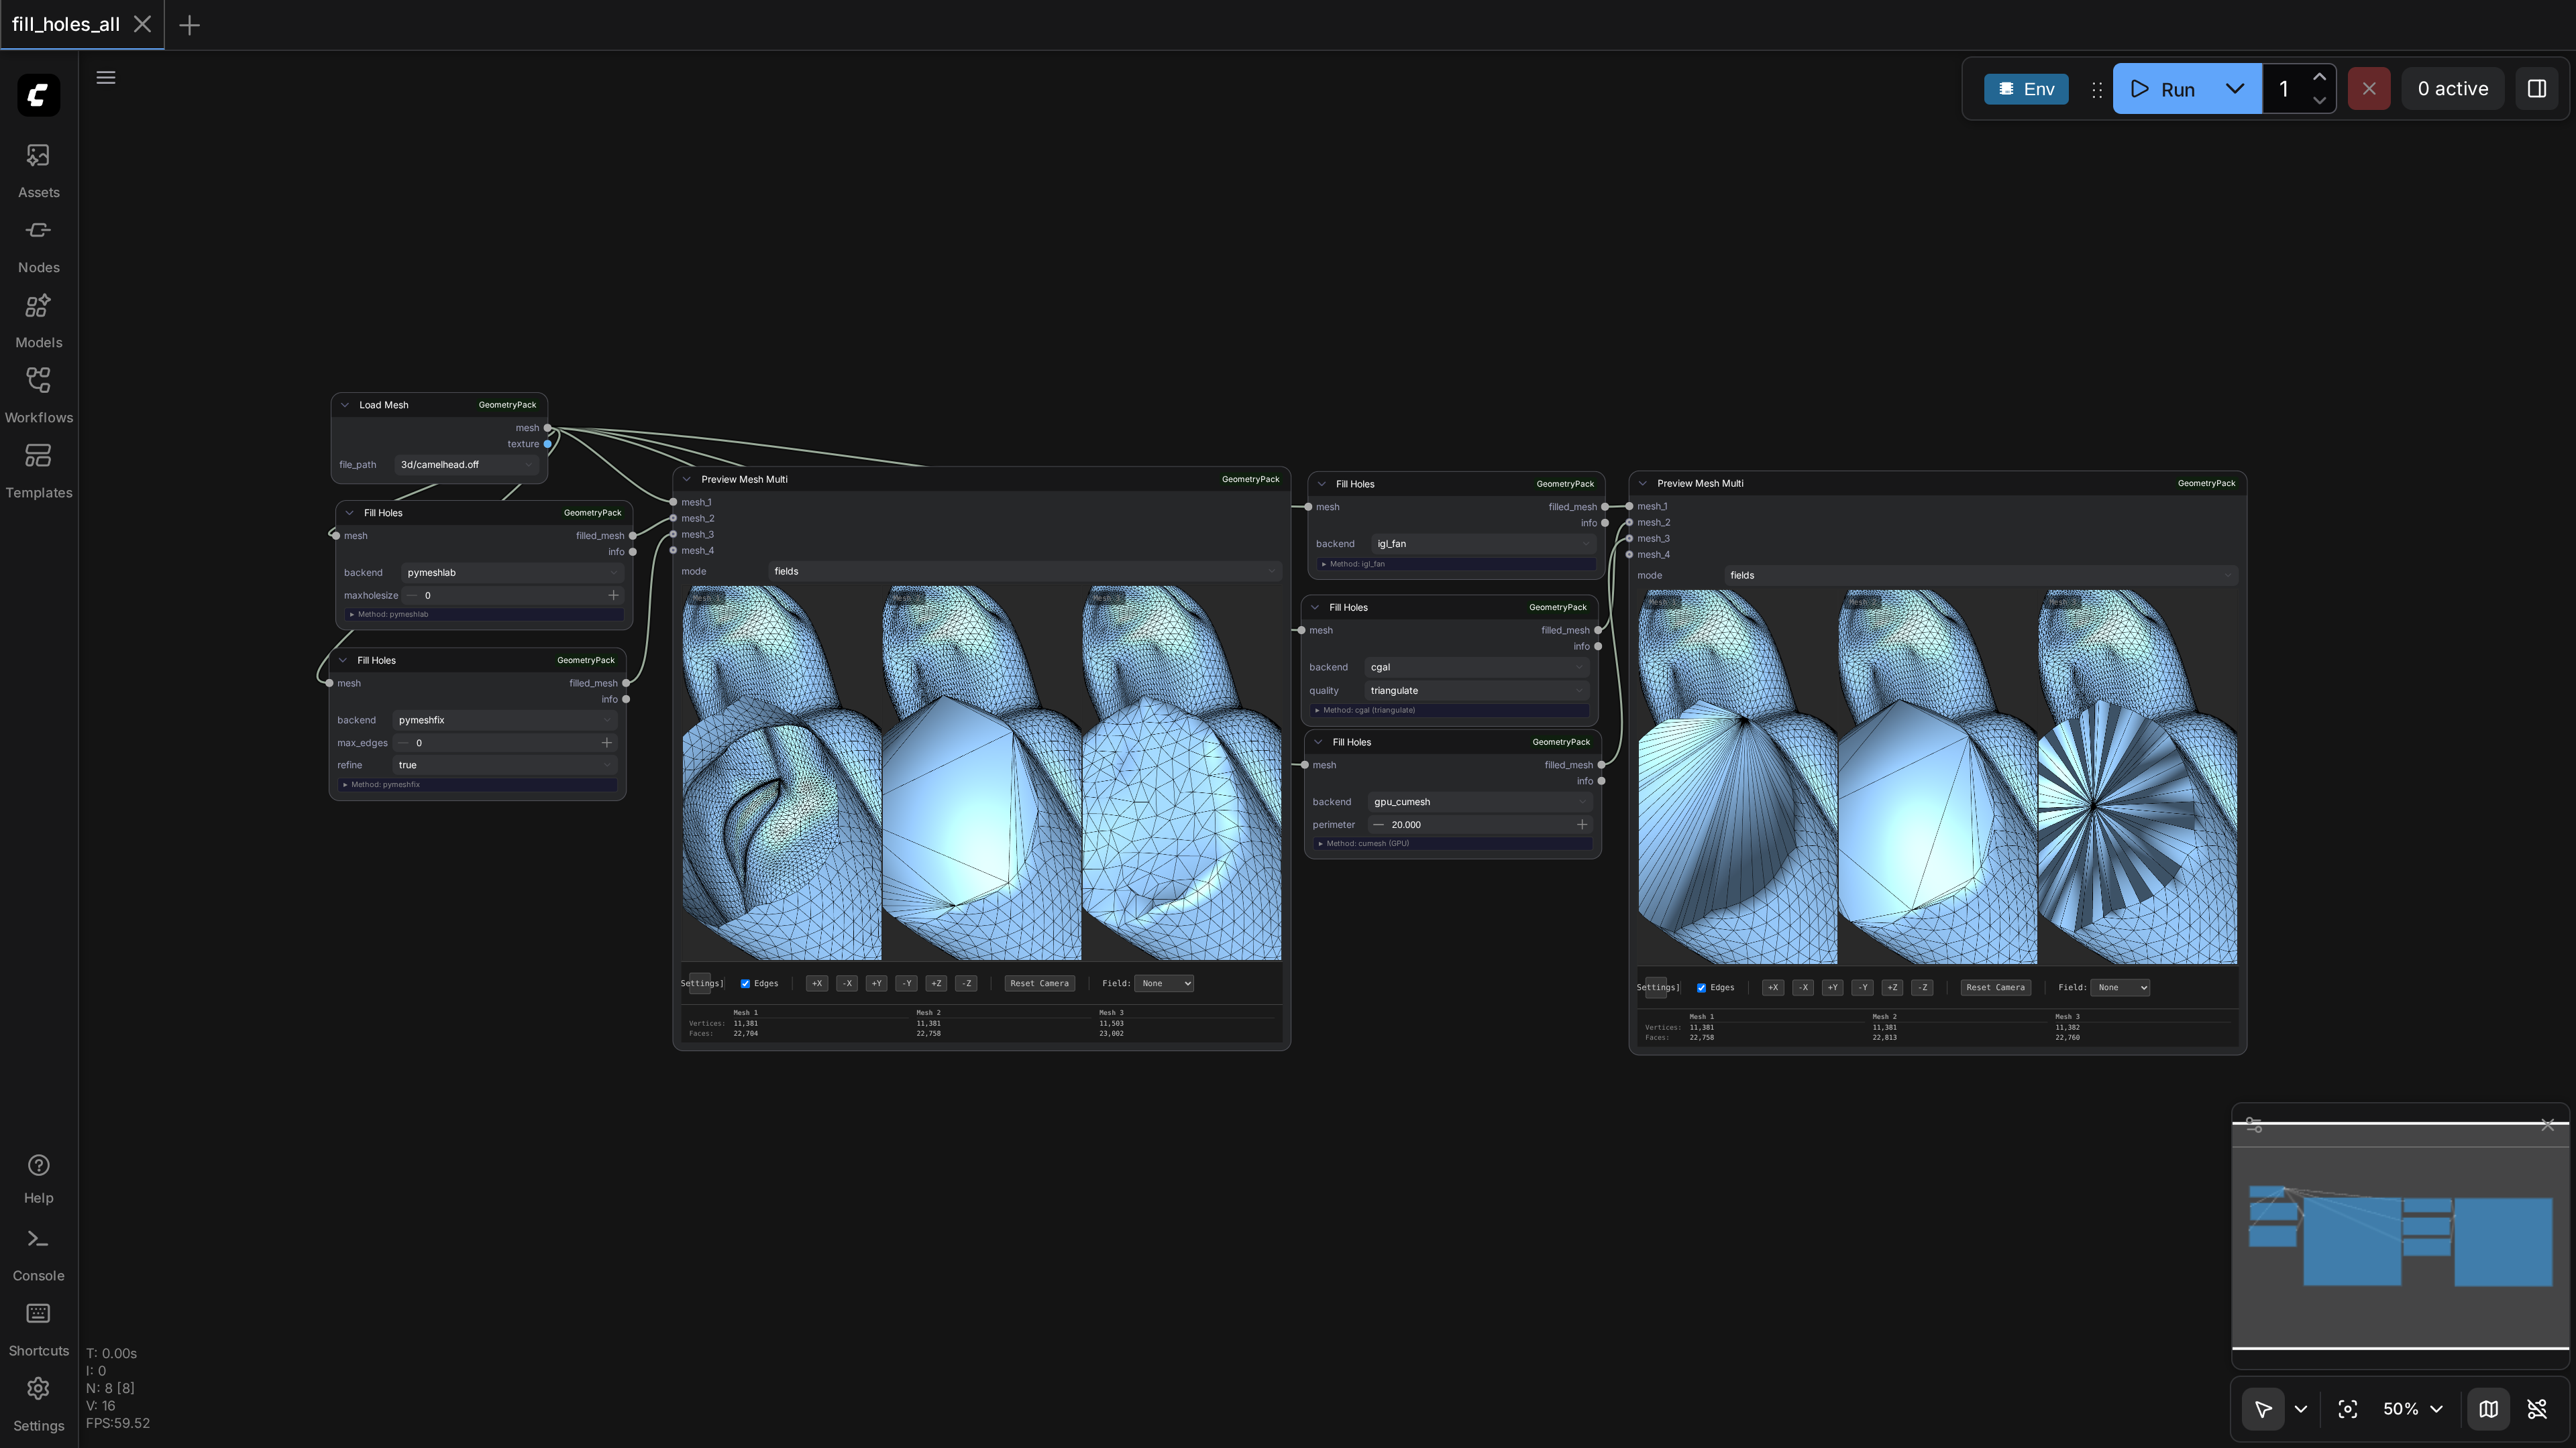Open the file_path 3d/camelhead.off dropdown

click(x=466, y=465)
